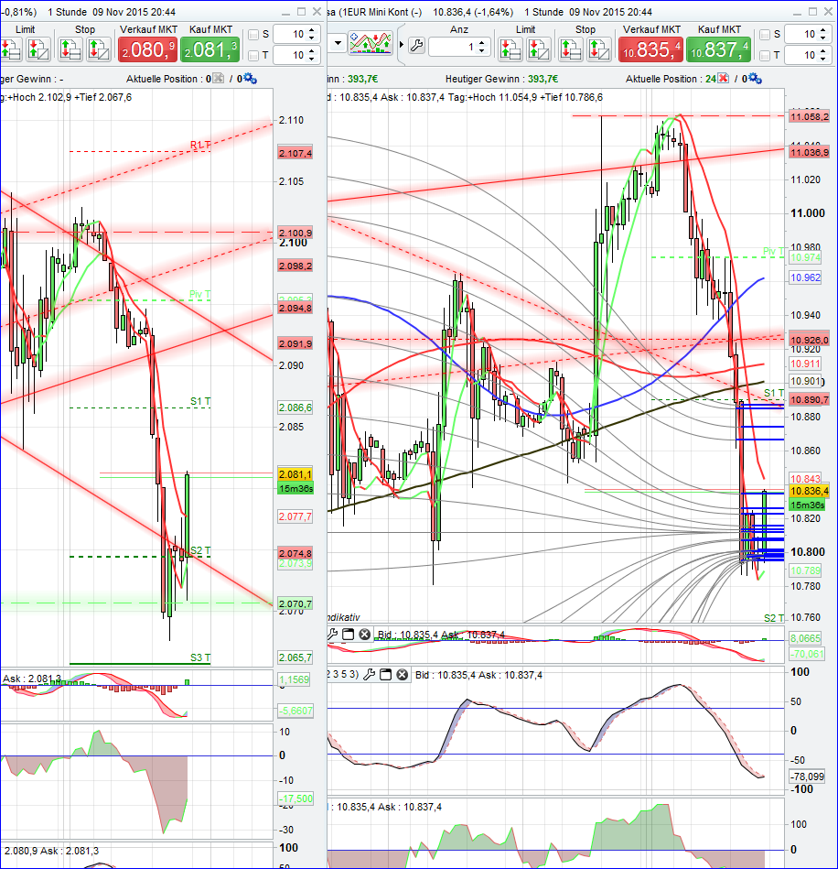Select the green chart-style display icon
Screen dimensions: 838x869
click(x=370, y=42)
